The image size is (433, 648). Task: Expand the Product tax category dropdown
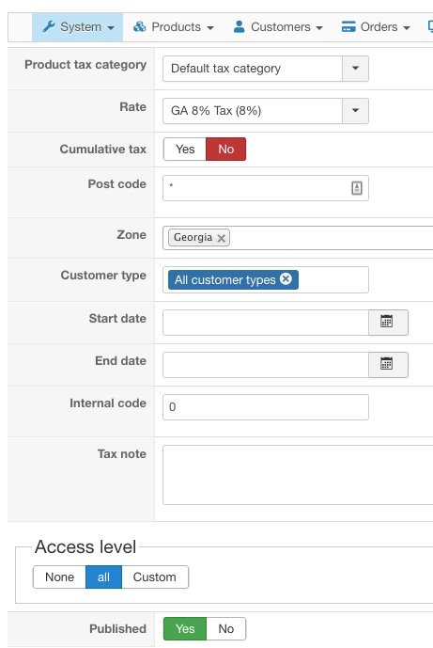(x=266, y=69)
